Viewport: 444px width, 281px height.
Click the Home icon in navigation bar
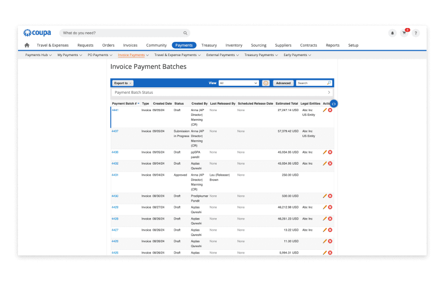tap(27, 46)
